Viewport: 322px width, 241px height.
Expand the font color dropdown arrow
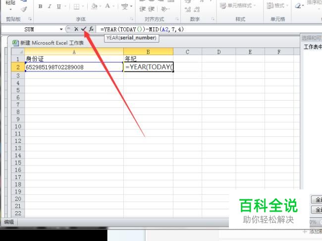click(x=113, y=6)
